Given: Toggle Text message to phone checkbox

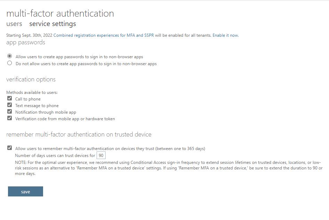Looking at the screenshot, I should (9, 105).
